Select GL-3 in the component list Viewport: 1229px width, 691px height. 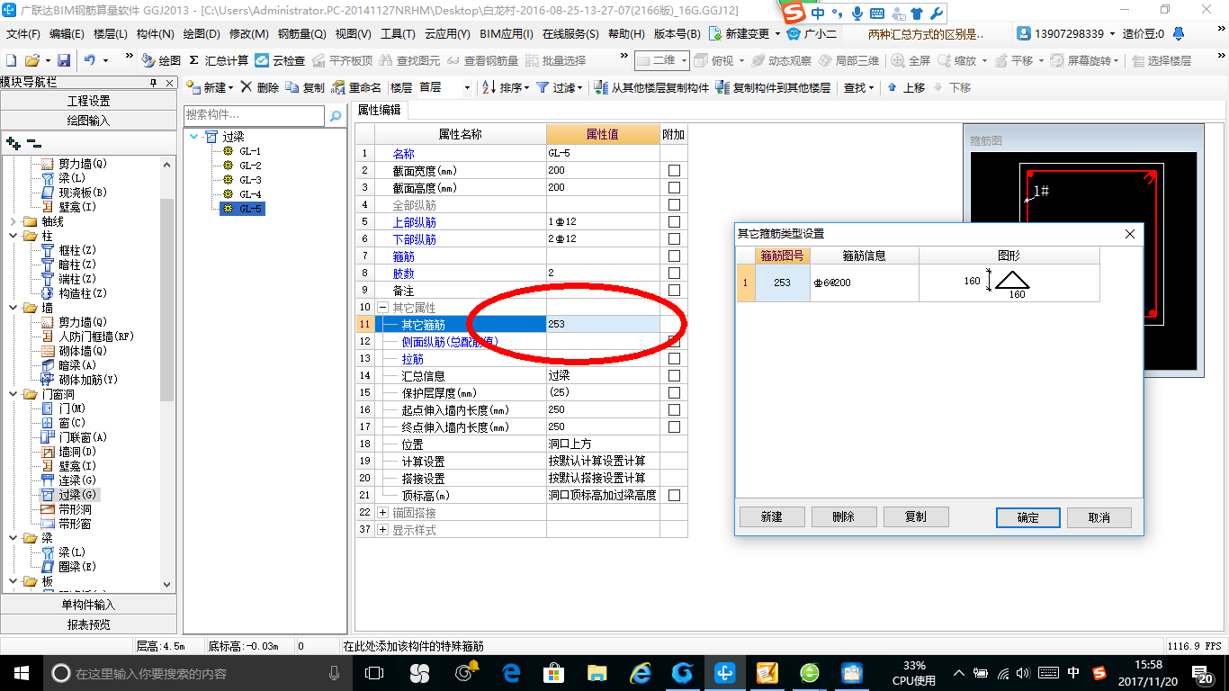tap(250, 180)
